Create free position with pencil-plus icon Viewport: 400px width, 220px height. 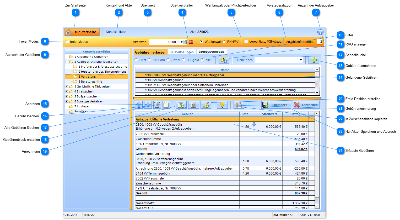[x=206, y=105]
